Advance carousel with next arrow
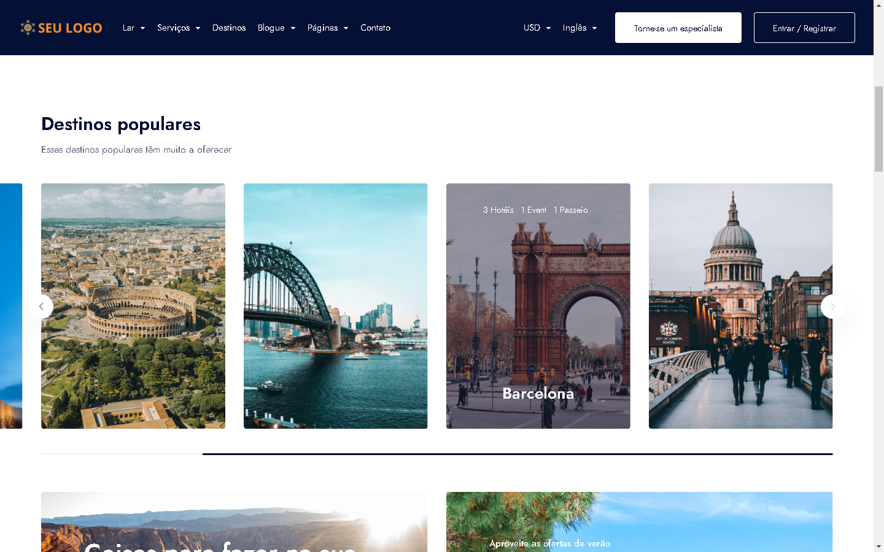The image size is (884, 552). click(x=832, y=306)
